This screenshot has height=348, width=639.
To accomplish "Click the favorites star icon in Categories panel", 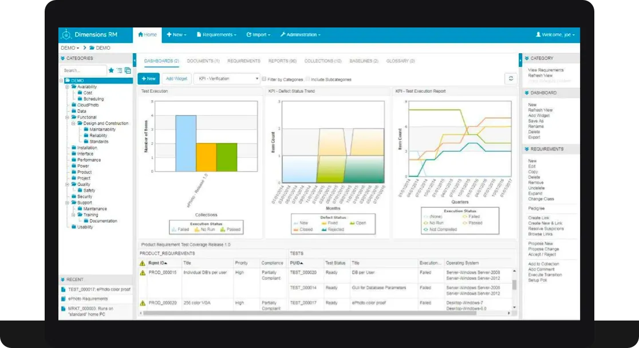I will coord(111,70).
